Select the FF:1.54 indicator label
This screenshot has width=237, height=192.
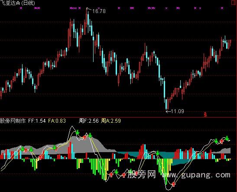(37, 121)
